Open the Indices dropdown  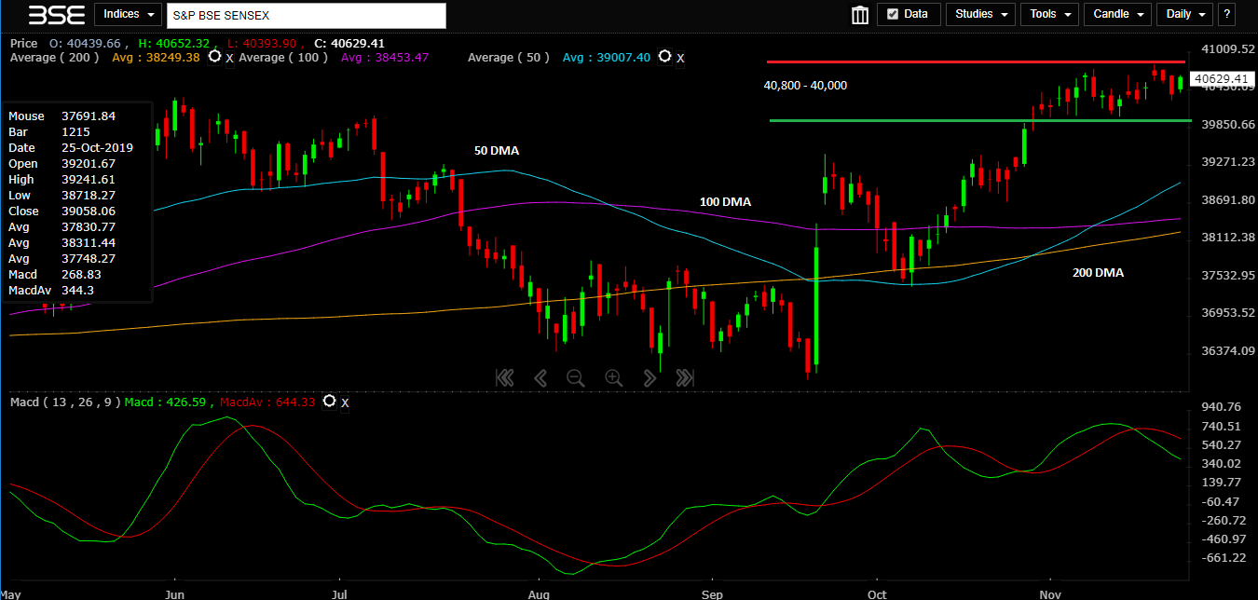pyautogui.click(x=126, y=15)
